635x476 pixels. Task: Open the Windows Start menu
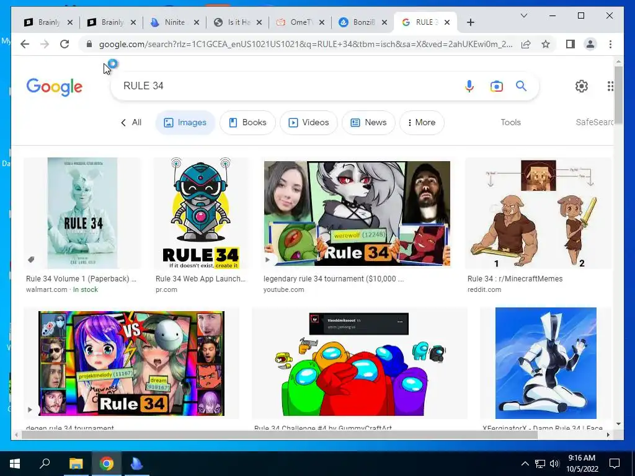coord(15,464)
